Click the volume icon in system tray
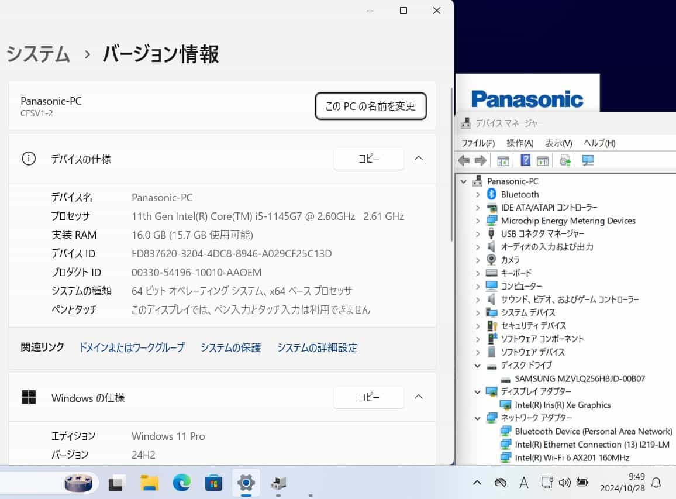Viewport: 676px width, 499px height. point(564,483)
